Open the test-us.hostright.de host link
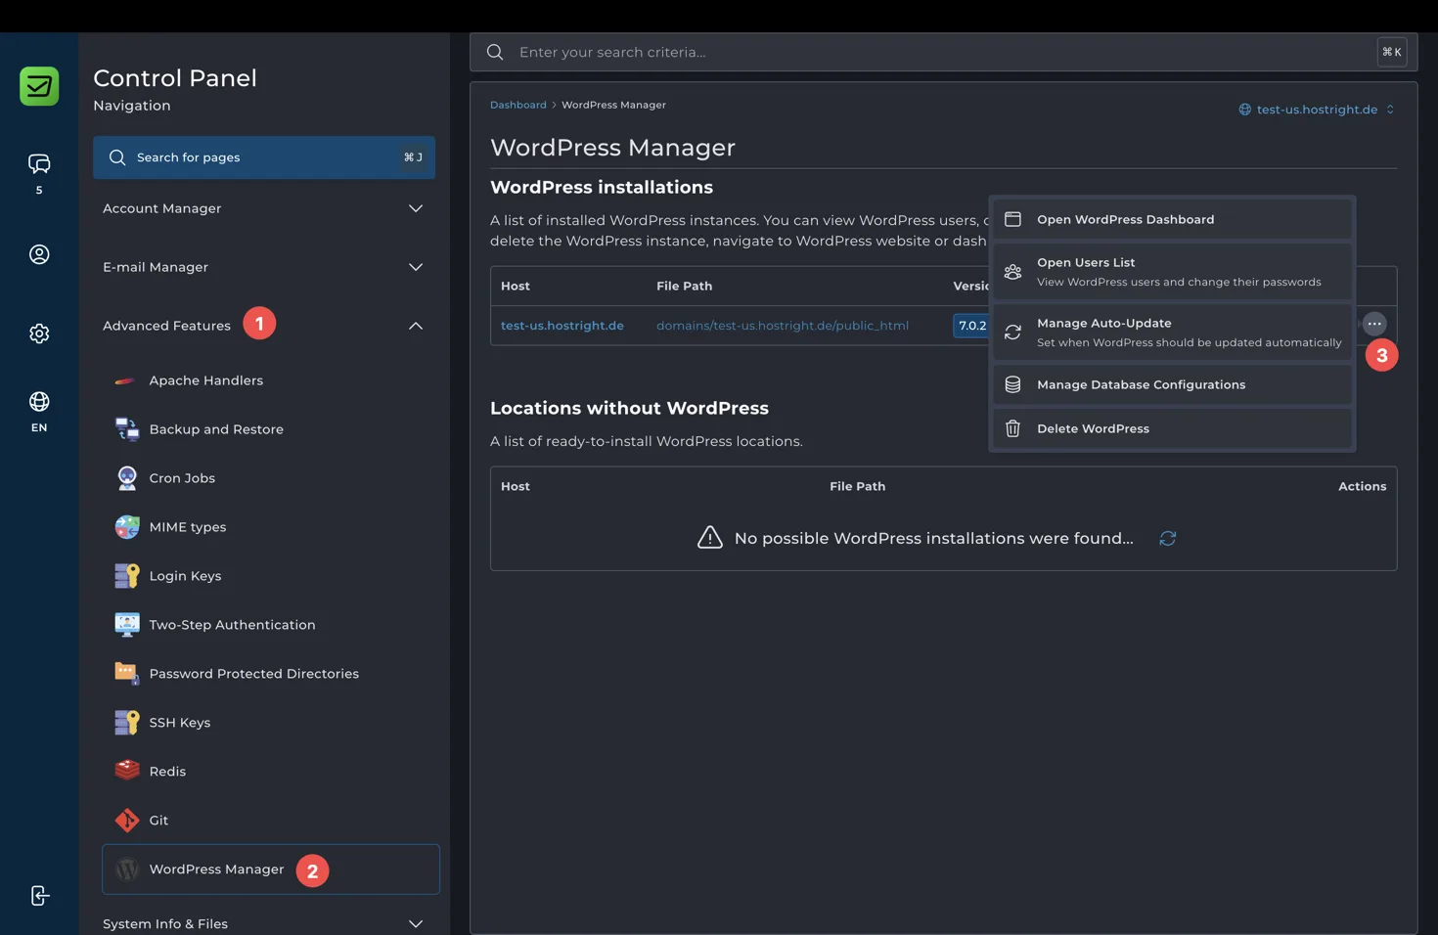The height and width of the screenshot is (935, 1438). (562, 326)
